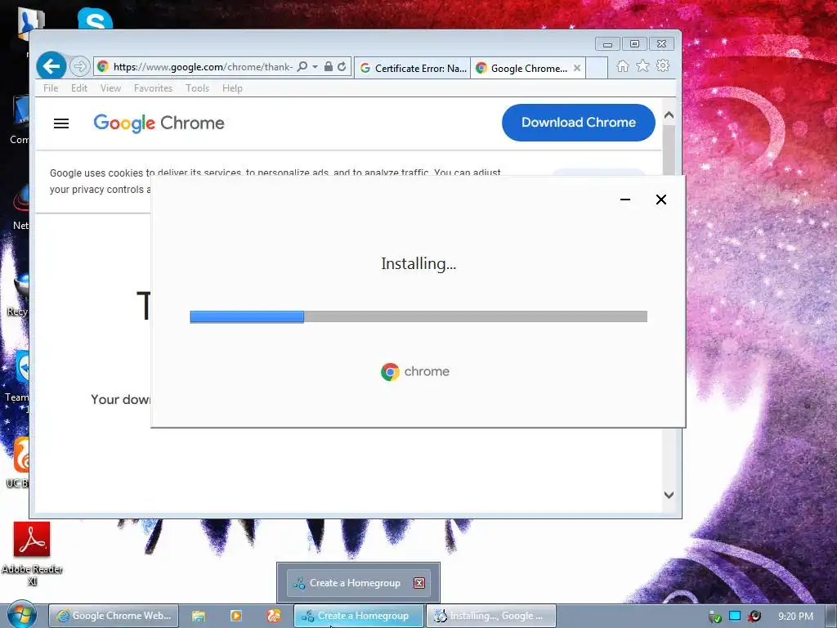Viewport: 837px width, 628px height.
Task: Open UC Browser taskbar icon
Action: coord(274,616)
